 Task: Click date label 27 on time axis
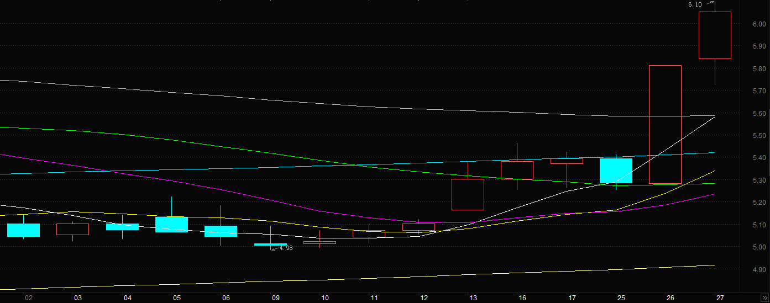[x=720, y=298]
